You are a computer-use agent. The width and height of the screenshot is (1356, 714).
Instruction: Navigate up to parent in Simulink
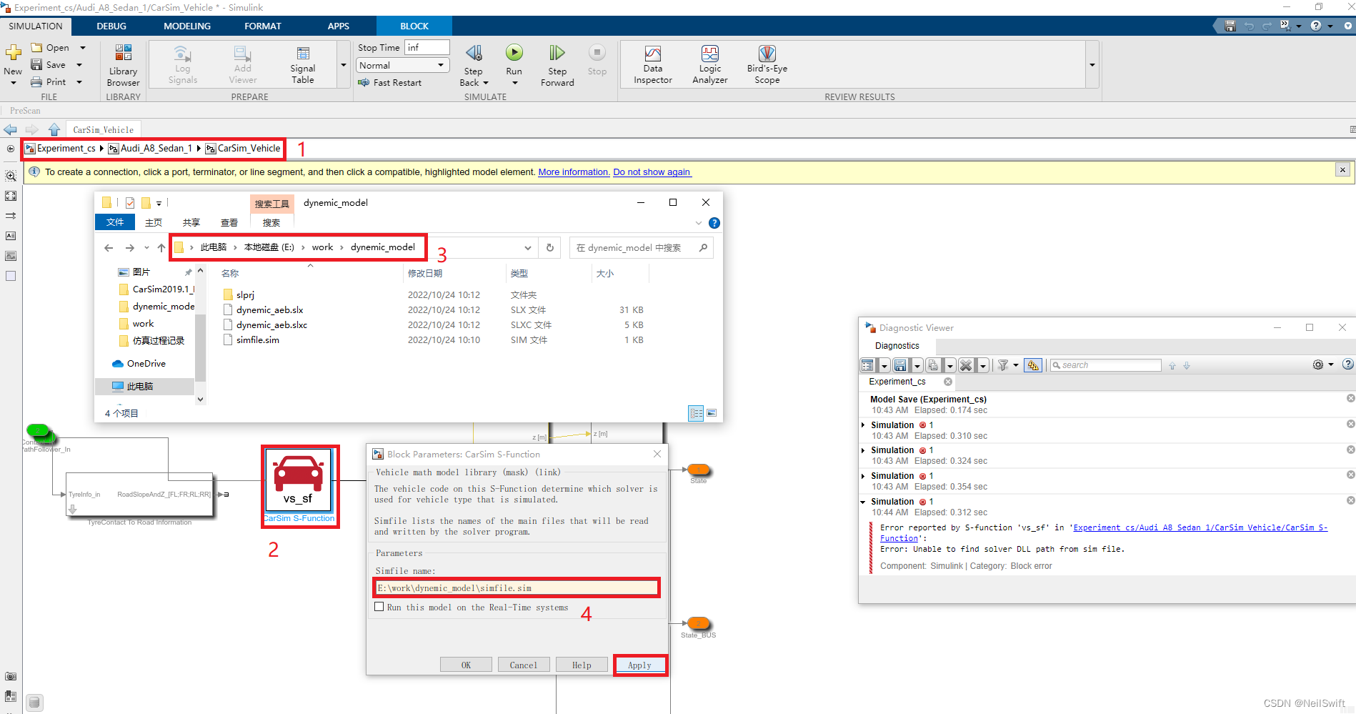click(54, 129)
